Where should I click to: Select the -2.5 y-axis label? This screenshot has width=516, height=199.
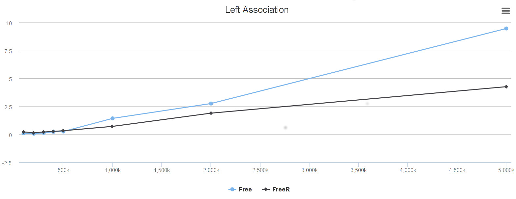coord(7,163)
